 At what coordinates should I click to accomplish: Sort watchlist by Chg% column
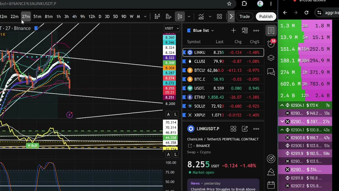[255, 42]
